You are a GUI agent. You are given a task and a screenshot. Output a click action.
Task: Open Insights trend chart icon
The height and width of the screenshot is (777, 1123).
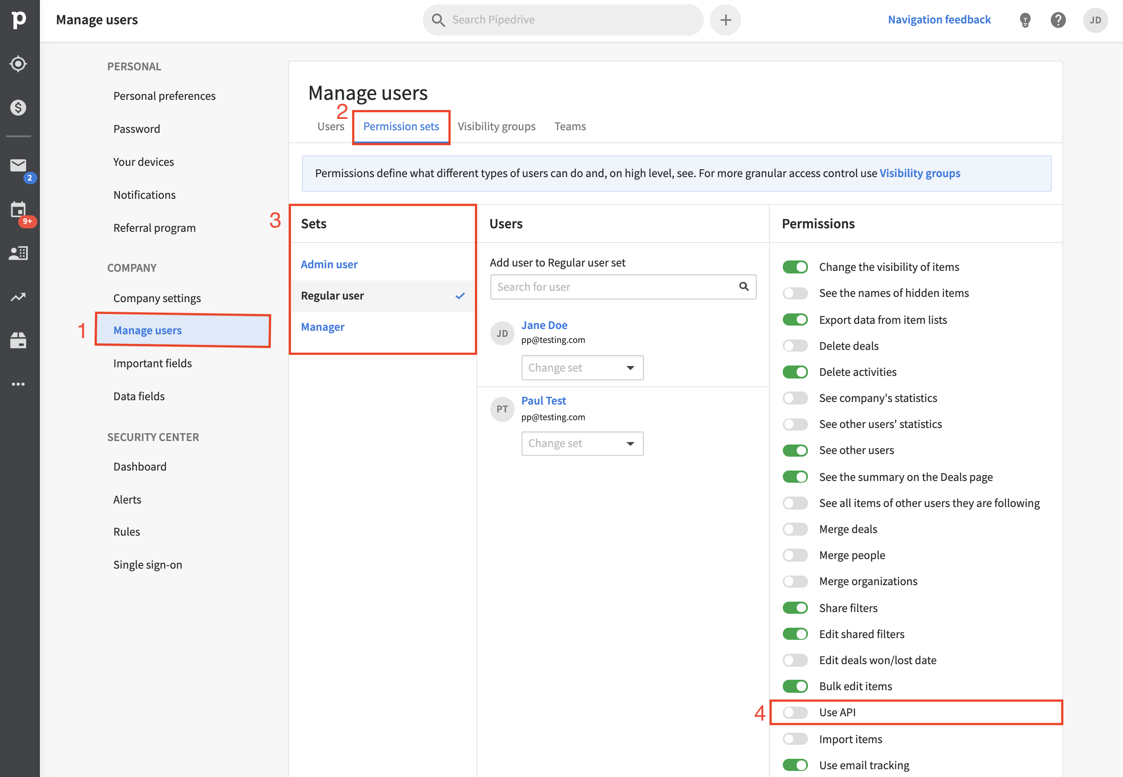[19, 296]
